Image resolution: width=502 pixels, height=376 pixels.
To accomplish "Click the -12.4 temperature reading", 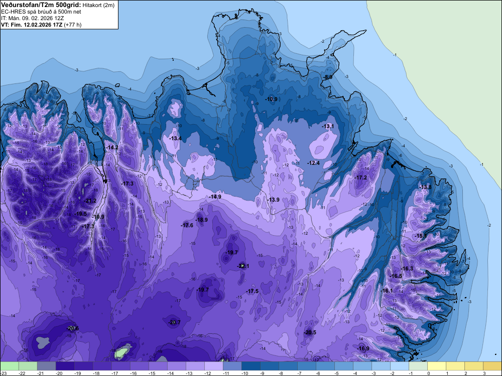I will pyautogui.click(x=313, y=163).
